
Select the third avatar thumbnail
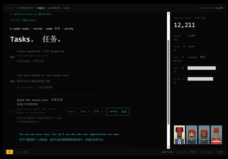(204, 135)
